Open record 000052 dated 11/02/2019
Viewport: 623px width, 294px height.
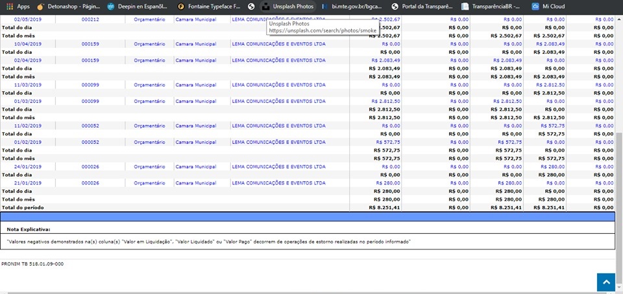90,126
